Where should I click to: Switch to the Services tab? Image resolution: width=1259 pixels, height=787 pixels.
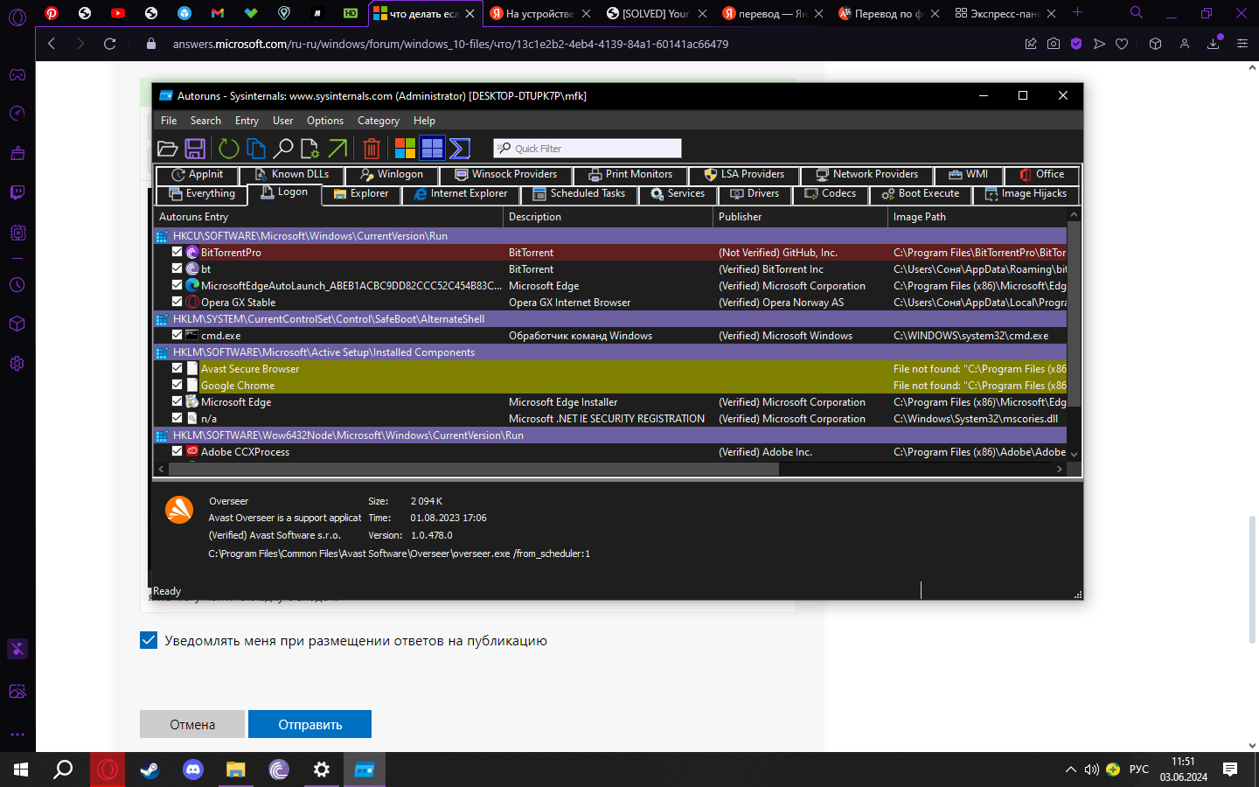pyautogui.click(x=678, y=194)
